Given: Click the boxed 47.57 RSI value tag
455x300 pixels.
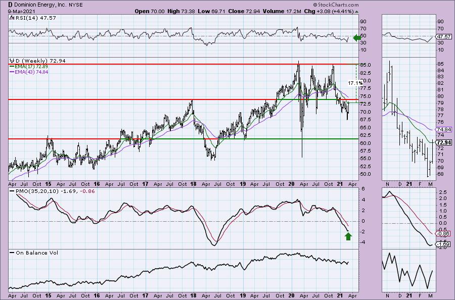Looking at the screenshot, I should pyautogui.click(x=444, y=36).
